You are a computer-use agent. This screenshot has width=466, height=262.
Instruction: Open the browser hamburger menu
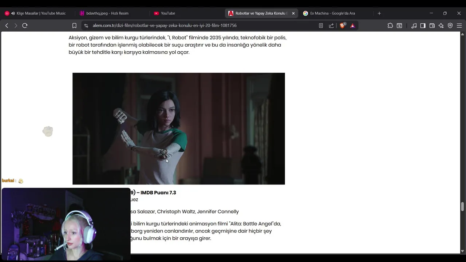[x=459, y=25]
